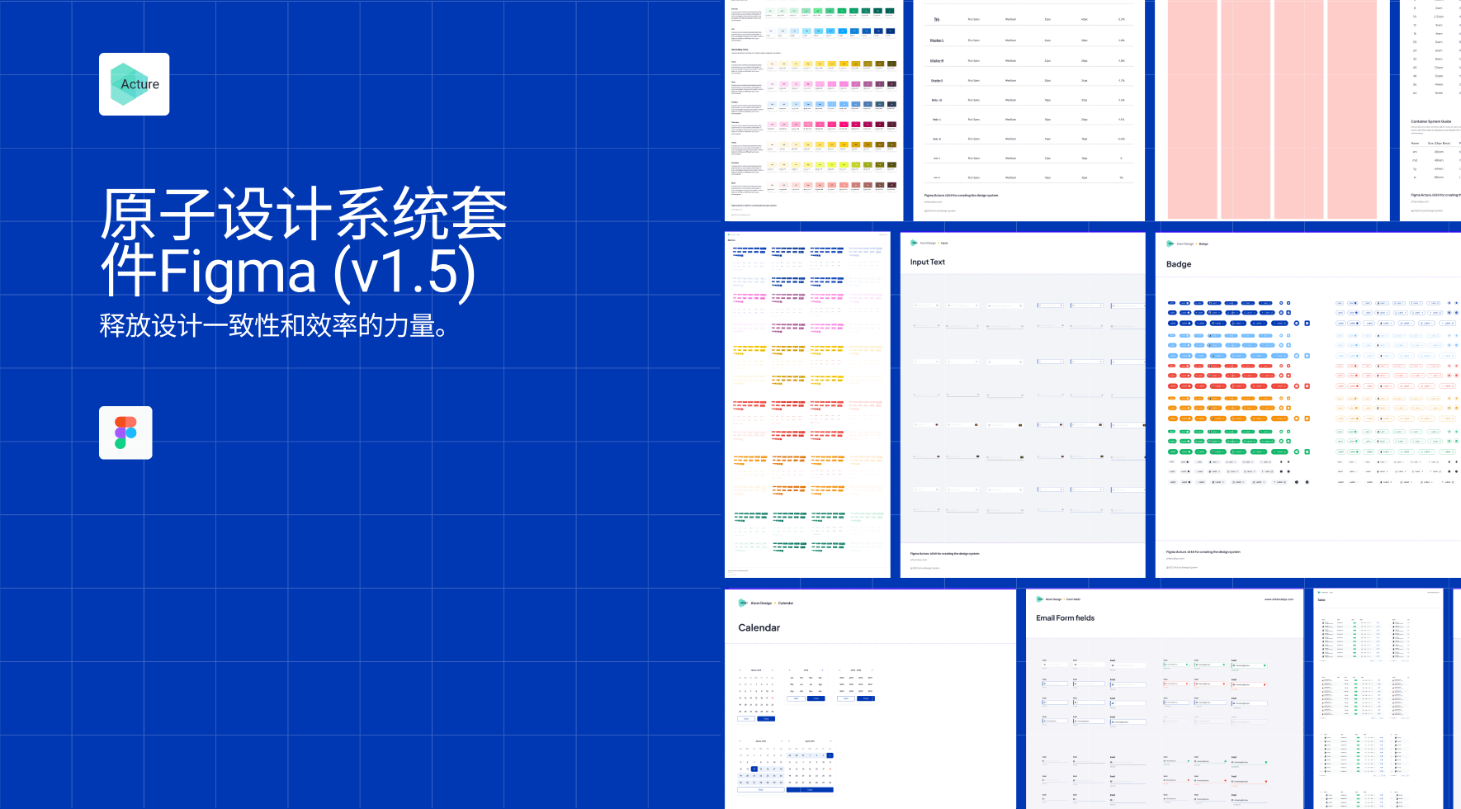Open the colorful buttons overview page thumbnail
Viewport: 1461px width, 809px height.
(x=807, y=405)
